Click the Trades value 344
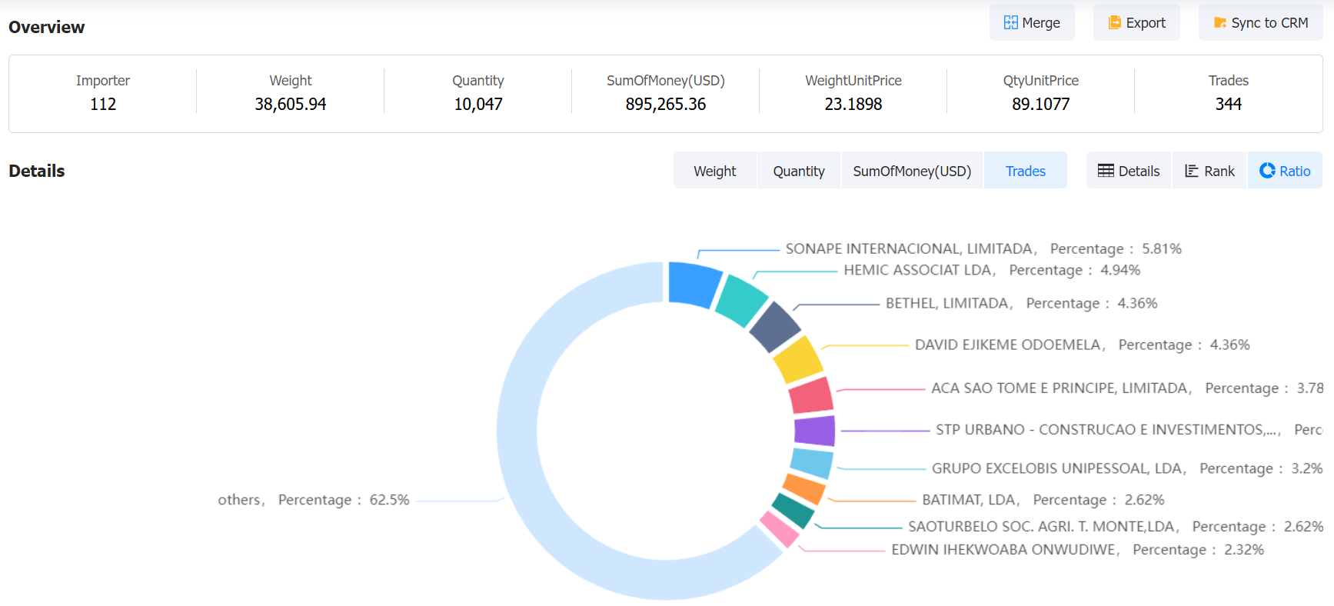1334x606 pixels. pyautogui.click(x=1229, y=104)
